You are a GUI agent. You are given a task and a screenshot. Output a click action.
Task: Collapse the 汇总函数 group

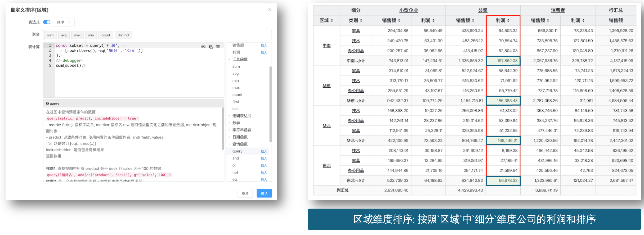coord(229,59)
